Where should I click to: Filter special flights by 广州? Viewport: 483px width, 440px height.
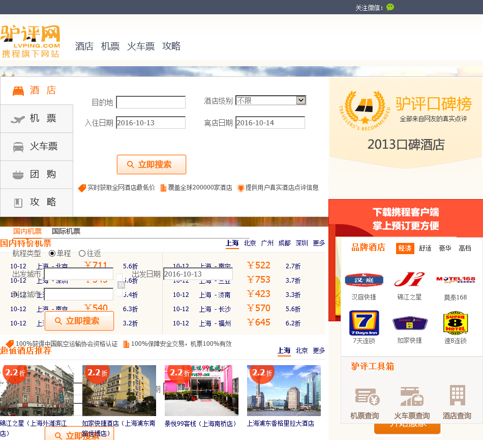[267, 243]
